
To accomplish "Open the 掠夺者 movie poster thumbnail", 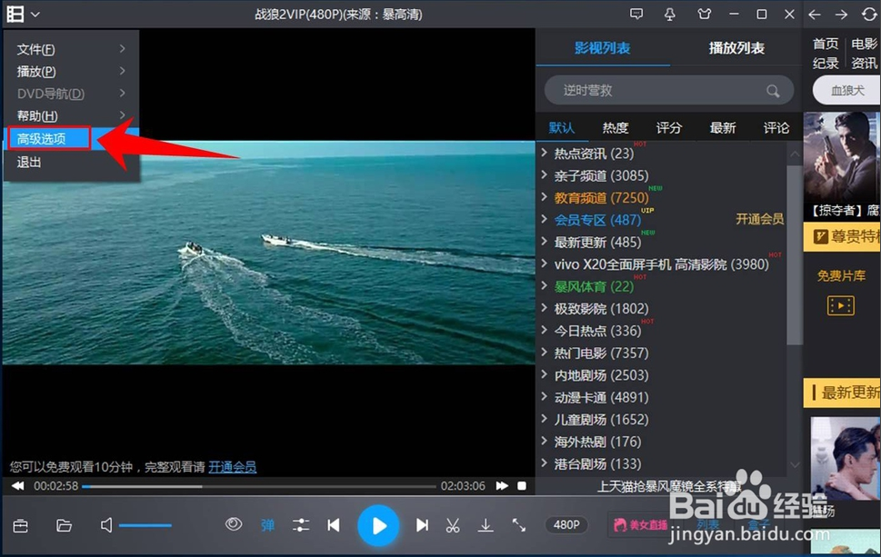I will tap(842, 156).
